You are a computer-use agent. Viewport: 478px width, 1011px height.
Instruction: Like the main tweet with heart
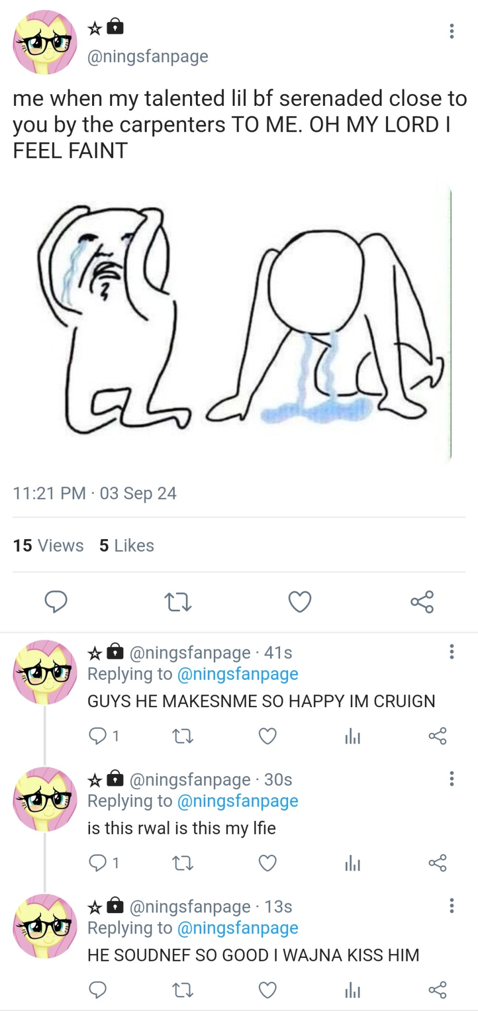[x=300, y=601]
